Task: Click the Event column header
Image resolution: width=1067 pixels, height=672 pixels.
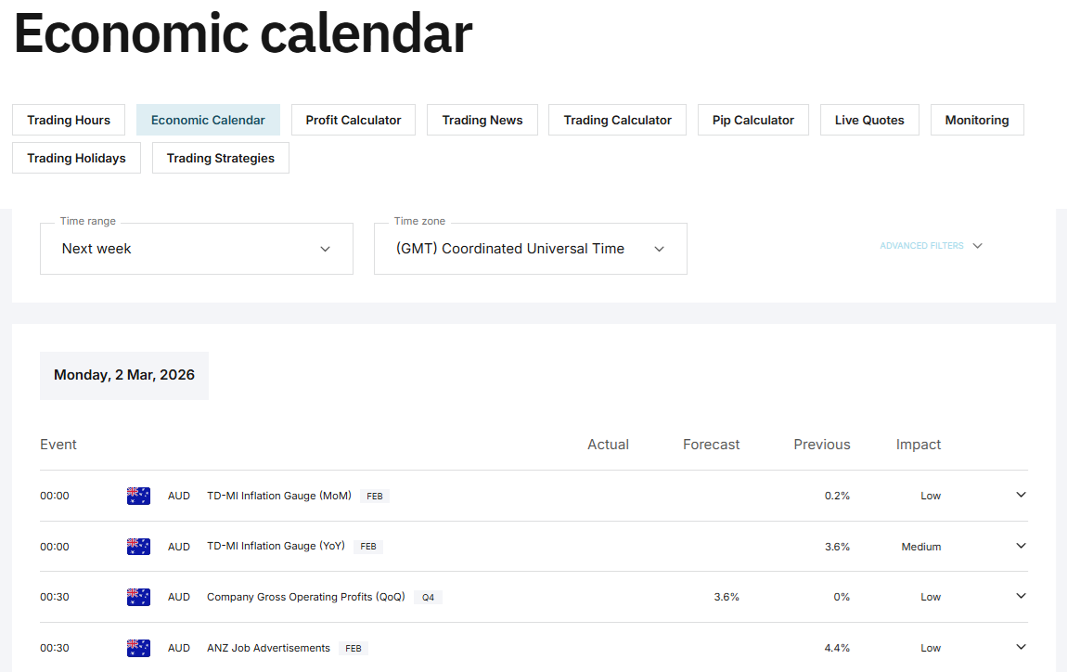Action: click(x=58, y=445)
